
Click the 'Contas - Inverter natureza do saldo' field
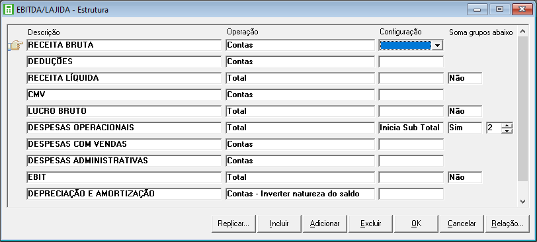300,194
